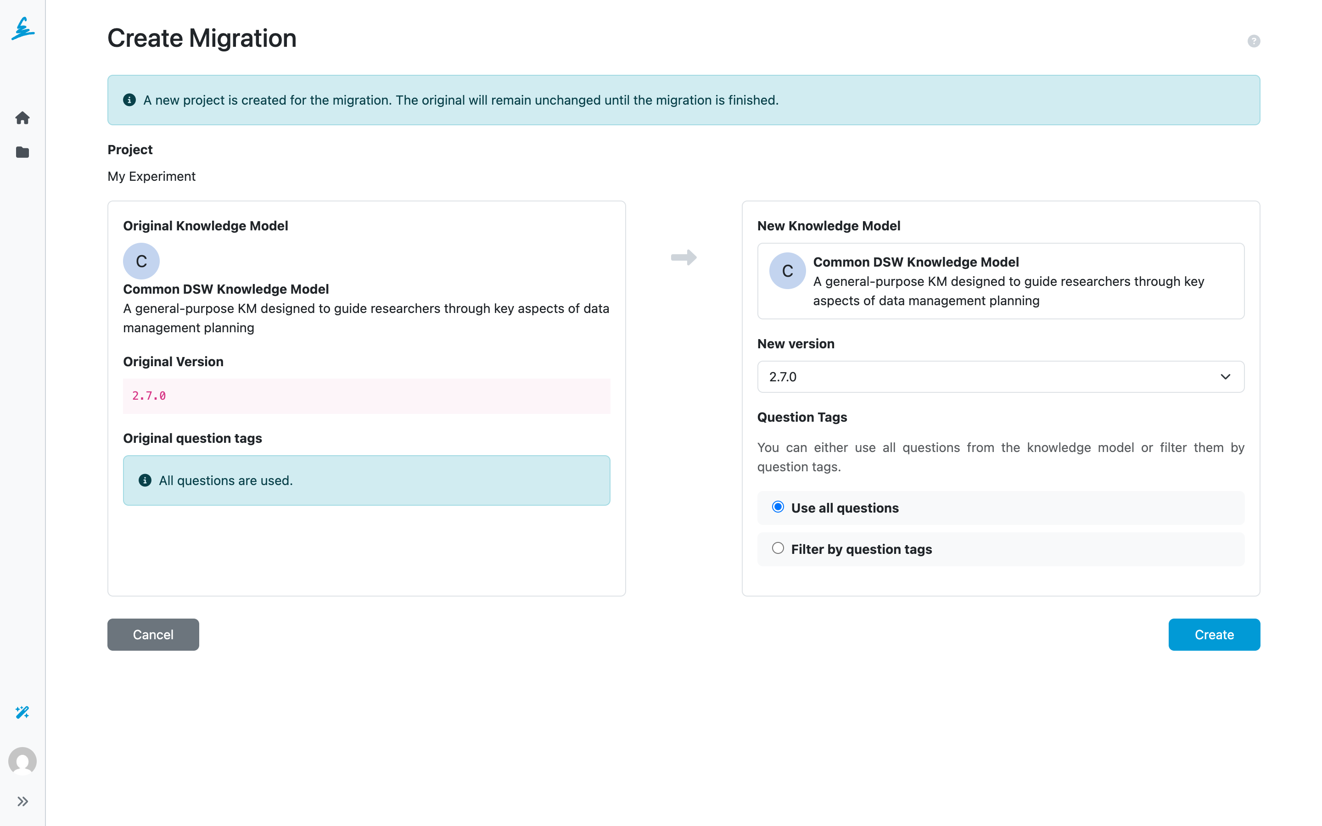1322x826 pixels.
Task: Click the 'Create Migration' page heading
Action: (202, 38)
